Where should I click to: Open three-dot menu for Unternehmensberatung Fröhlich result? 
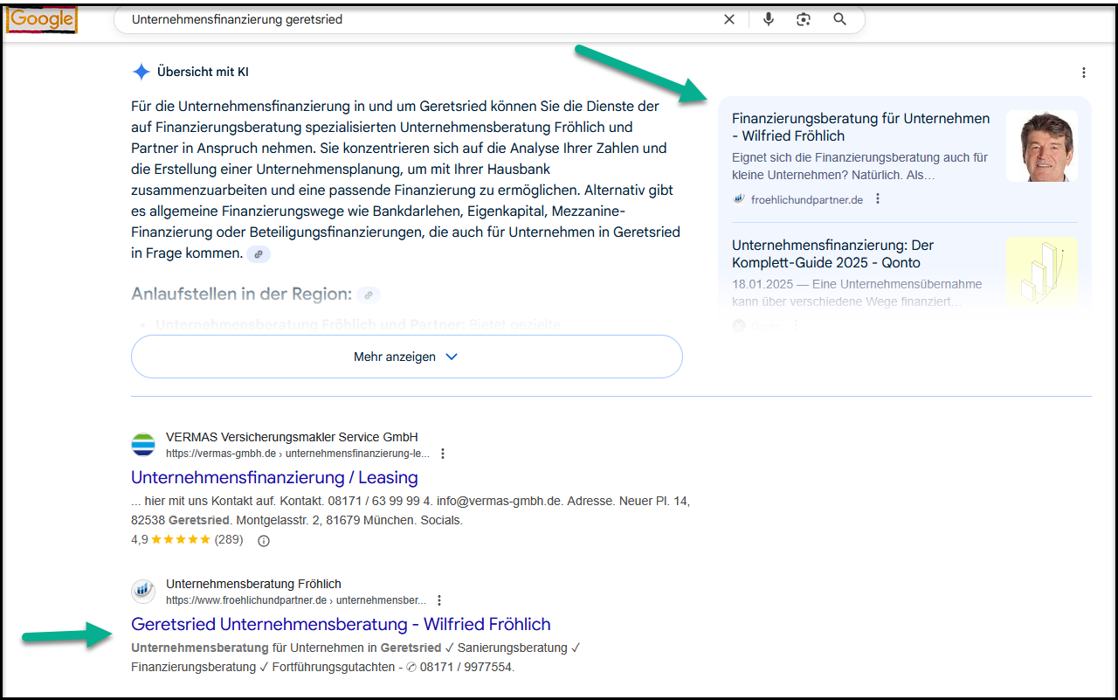439,600
